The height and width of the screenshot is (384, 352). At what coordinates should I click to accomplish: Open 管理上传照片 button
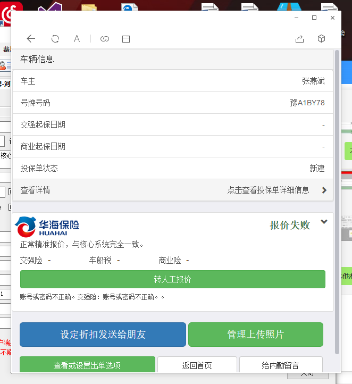256,335
